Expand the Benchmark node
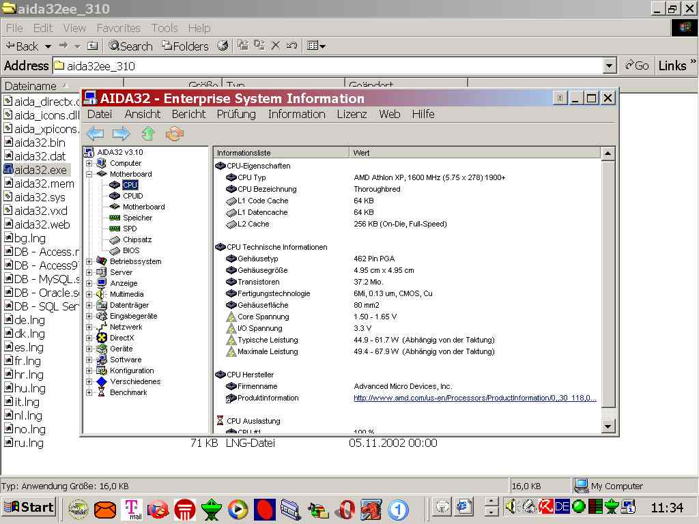Viewport: 699px width, 524px height. (x=89, y=392)
